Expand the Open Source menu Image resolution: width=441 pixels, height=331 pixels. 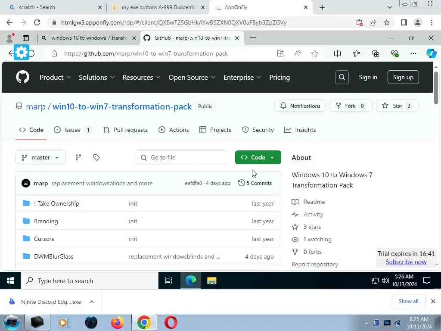click(x=192, y=78)
